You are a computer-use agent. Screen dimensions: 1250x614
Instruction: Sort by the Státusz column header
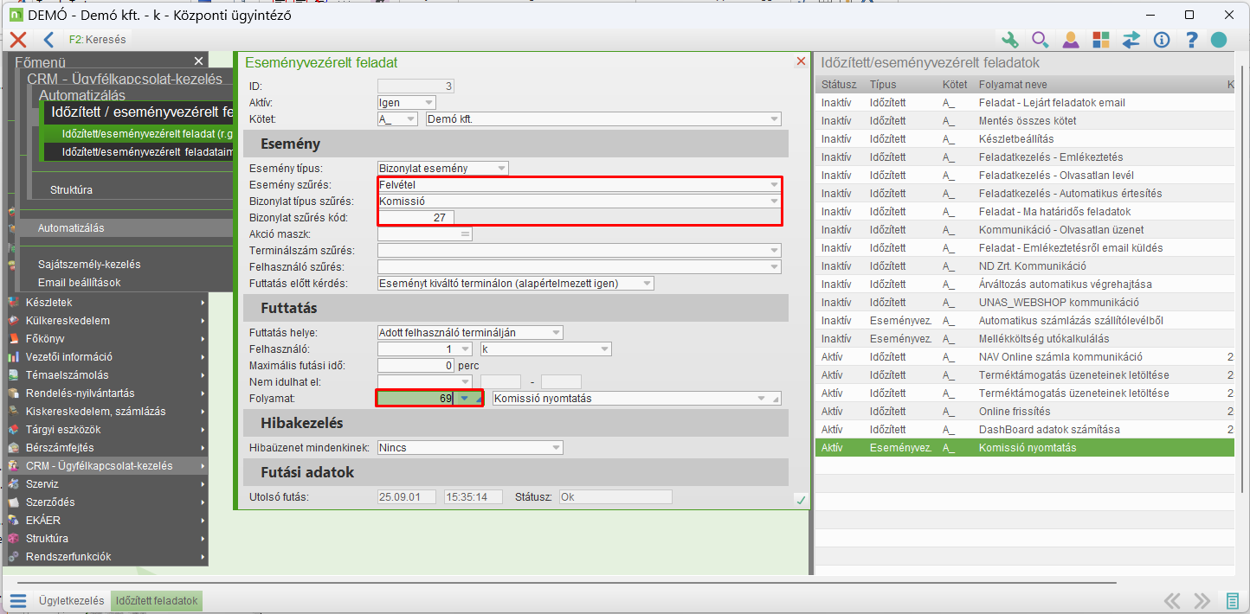coord(839,85)
